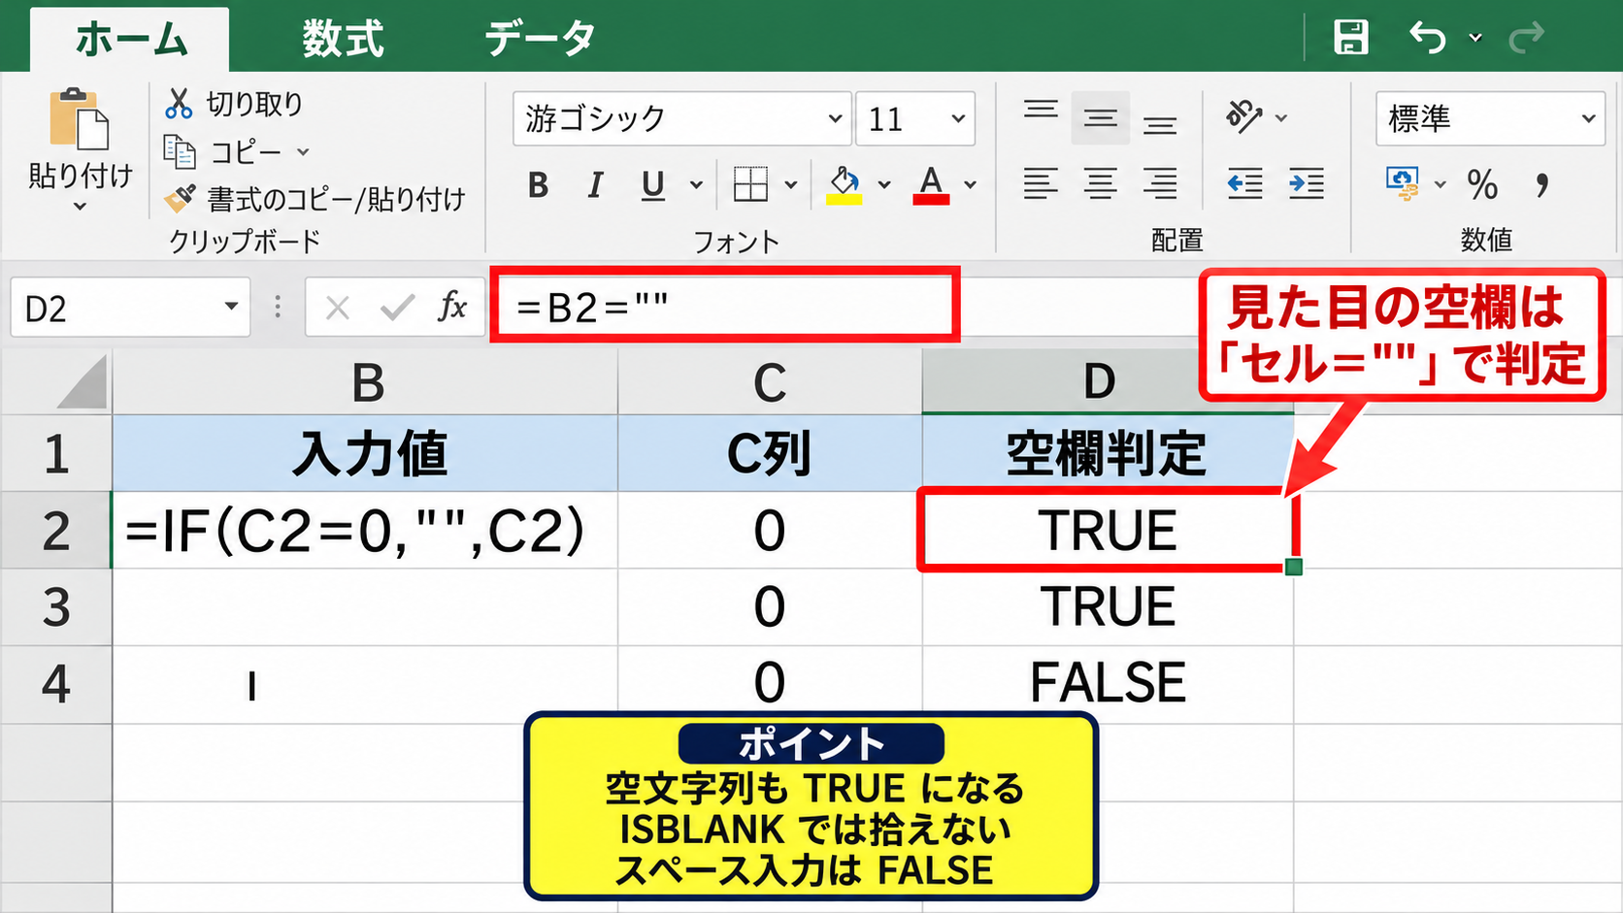Undo the last action
Image resolution: width=1623 pixels, height=913 pixels.
tap(1428, 37)
